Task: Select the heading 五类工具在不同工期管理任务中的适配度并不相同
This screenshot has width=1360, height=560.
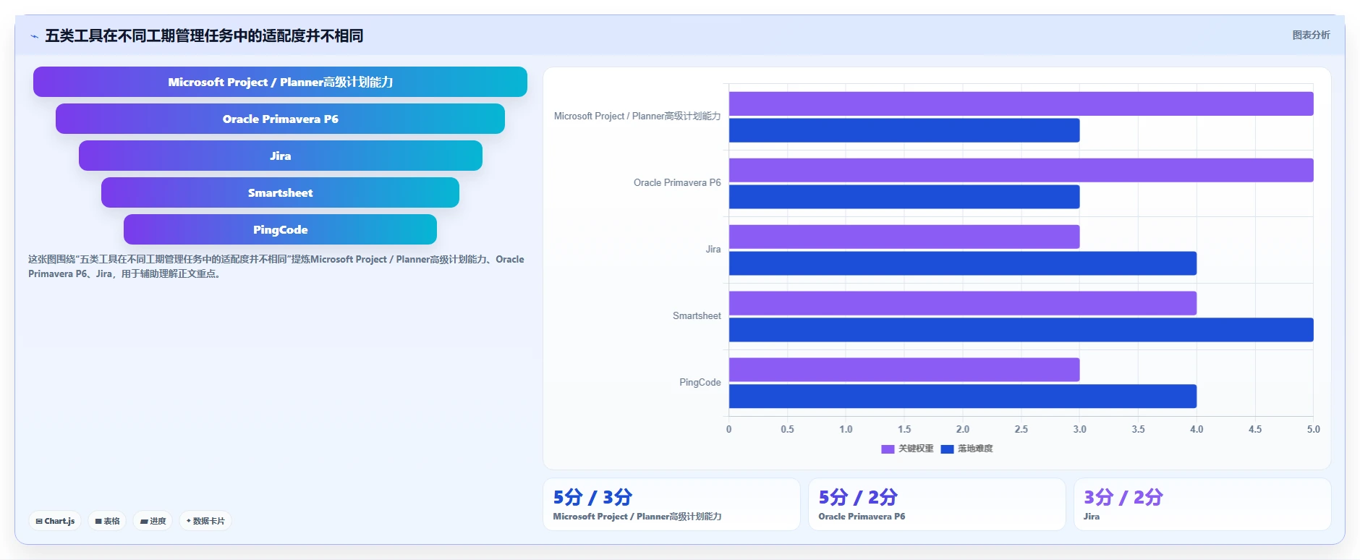Action: (204, 35)
